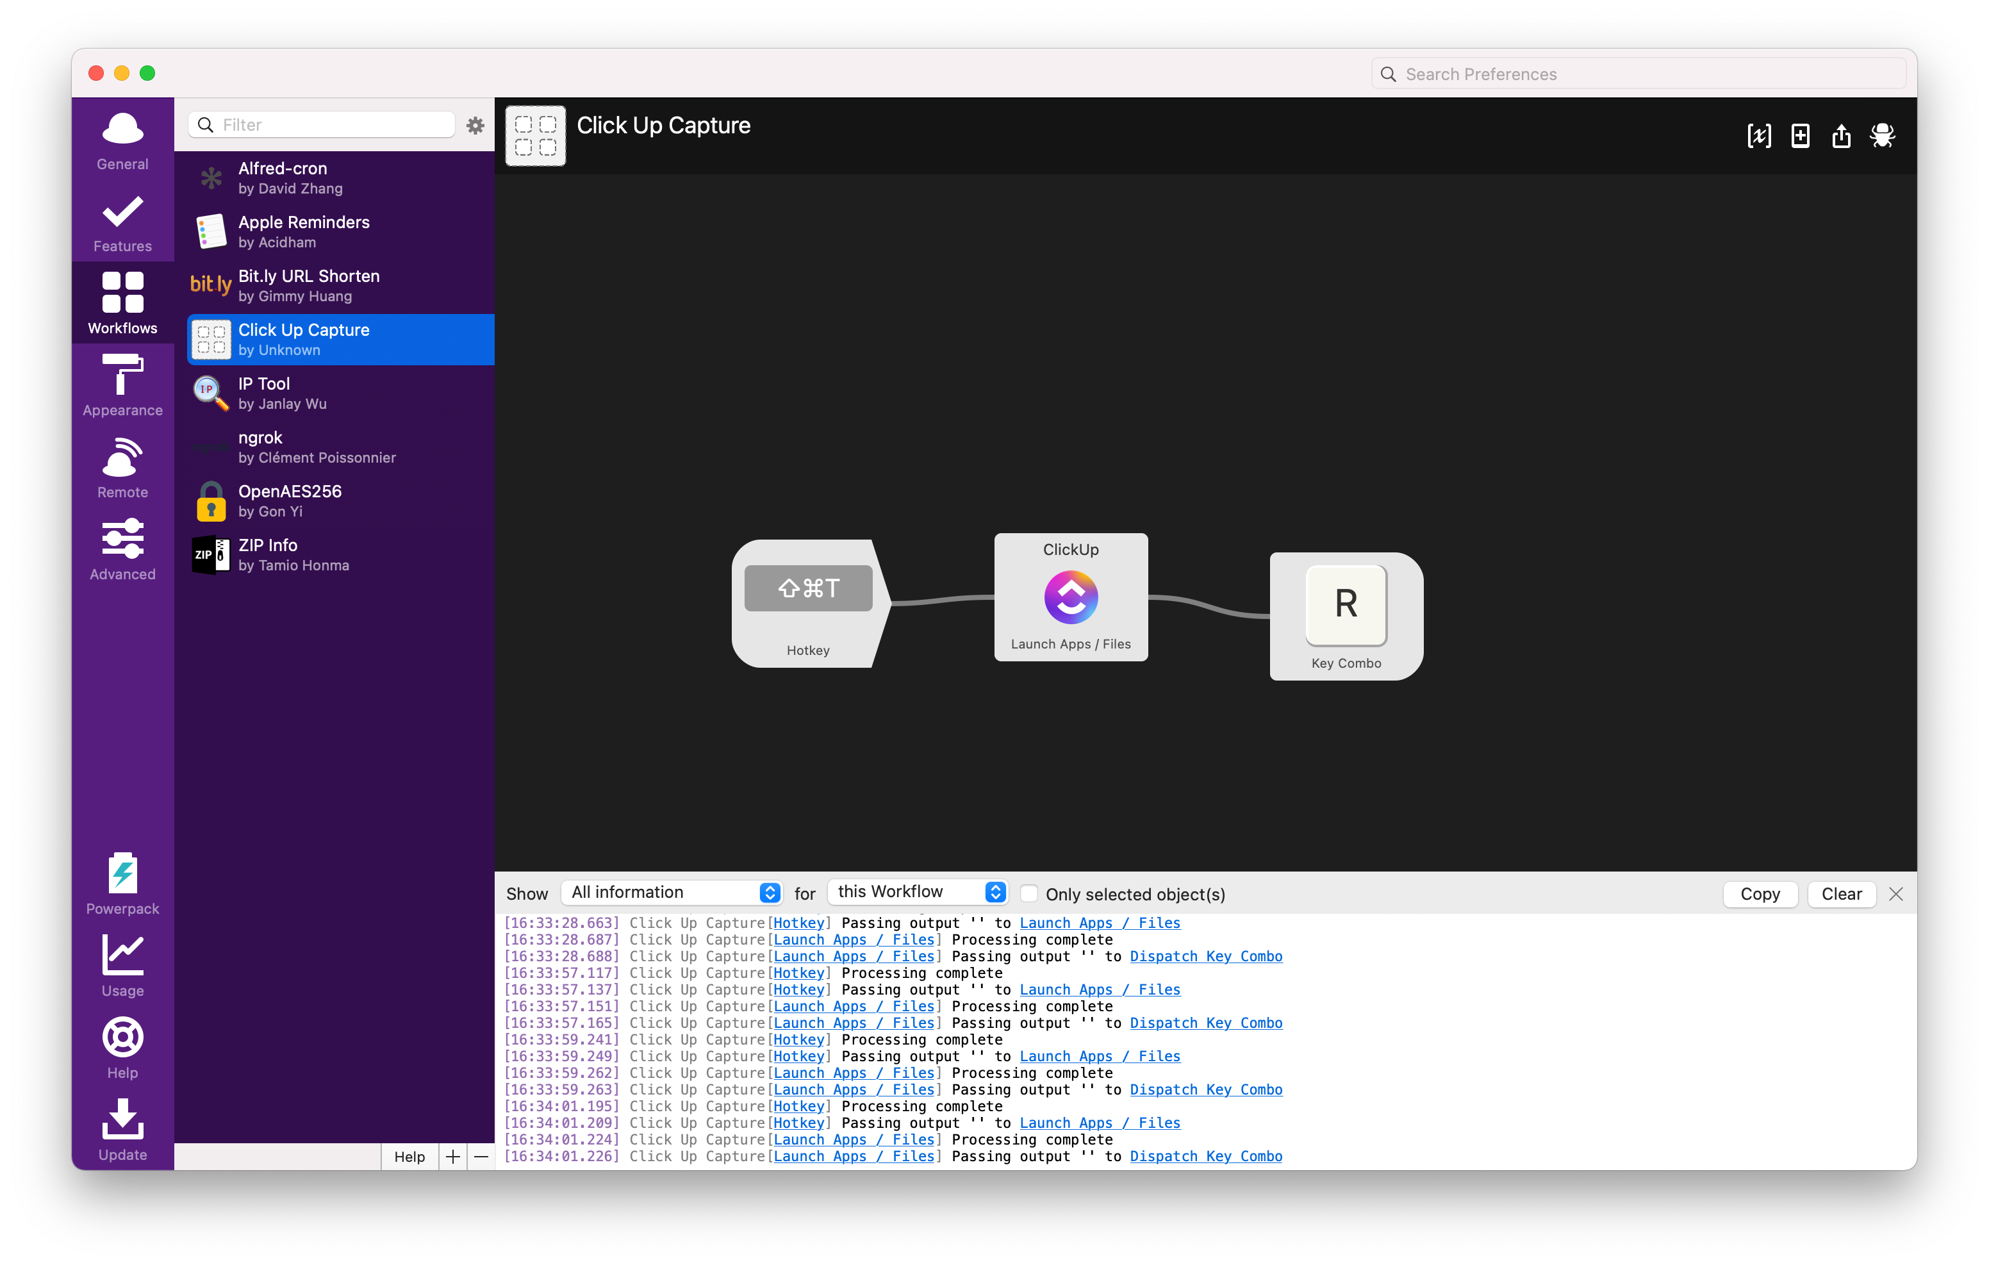The width and height of the screenshot is (1989, 1265).
Task: Click the workflow filter gear icon
Action: (x=475, y=125)
